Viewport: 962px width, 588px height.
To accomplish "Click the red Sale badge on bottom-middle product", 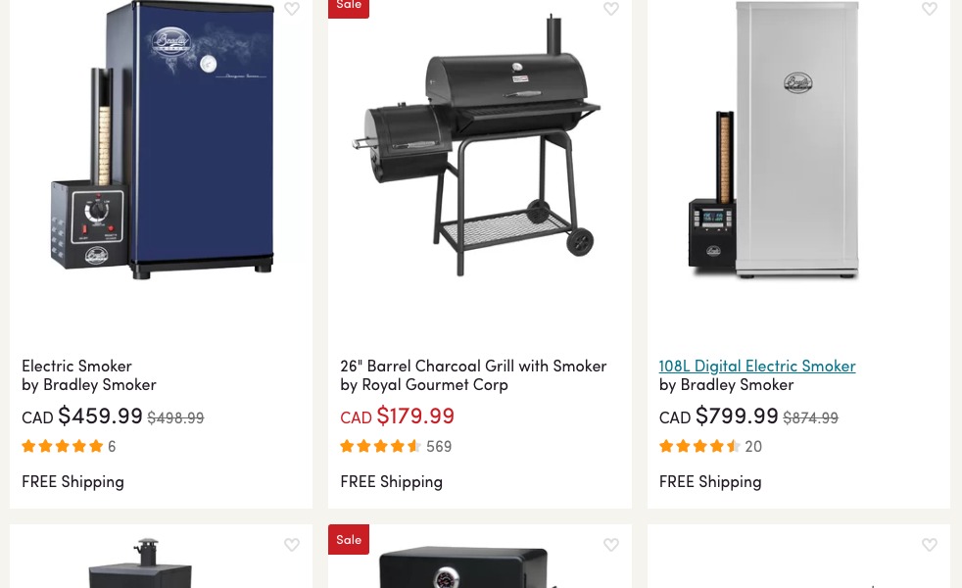I will point(349,540).
